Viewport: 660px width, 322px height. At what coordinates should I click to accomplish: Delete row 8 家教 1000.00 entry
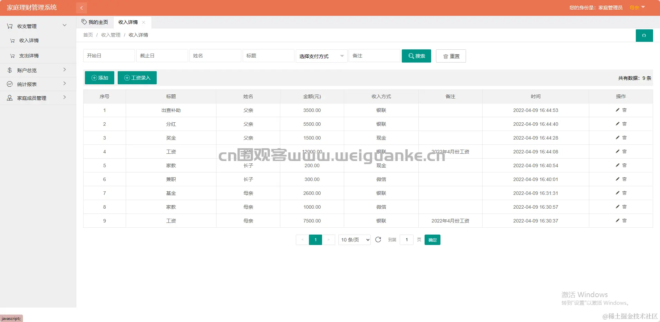624,207
